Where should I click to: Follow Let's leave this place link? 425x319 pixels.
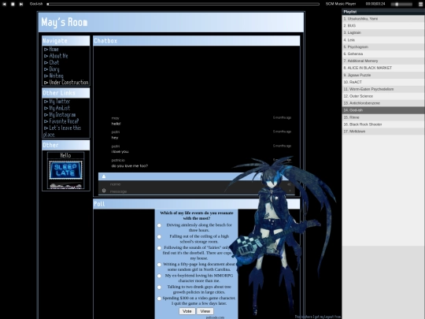[x=62, y=131]
